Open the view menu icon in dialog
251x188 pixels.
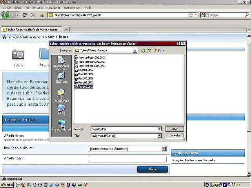(x=161, y=51)
